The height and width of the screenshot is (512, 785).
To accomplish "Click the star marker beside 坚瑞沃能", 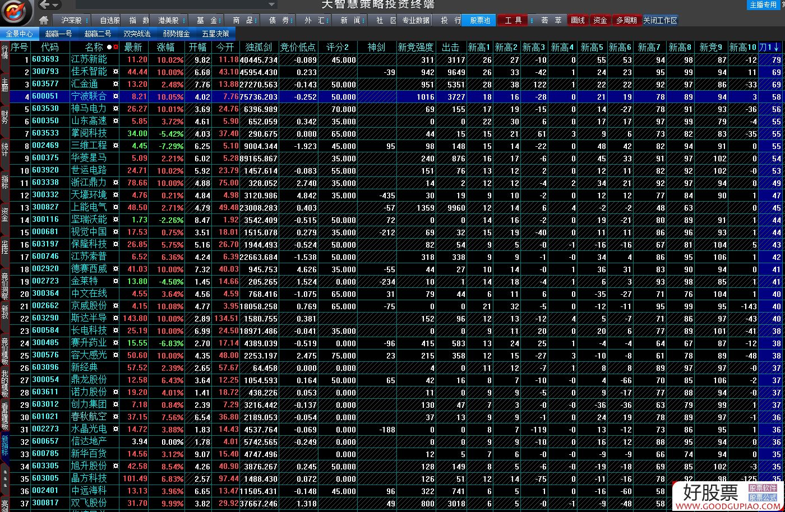I will (116, 220).
